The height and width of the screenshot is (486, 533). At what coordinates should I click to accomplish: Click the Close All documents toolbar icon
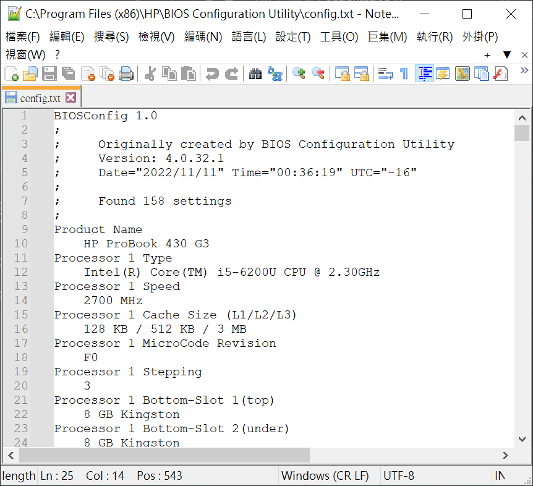[107, 74]
